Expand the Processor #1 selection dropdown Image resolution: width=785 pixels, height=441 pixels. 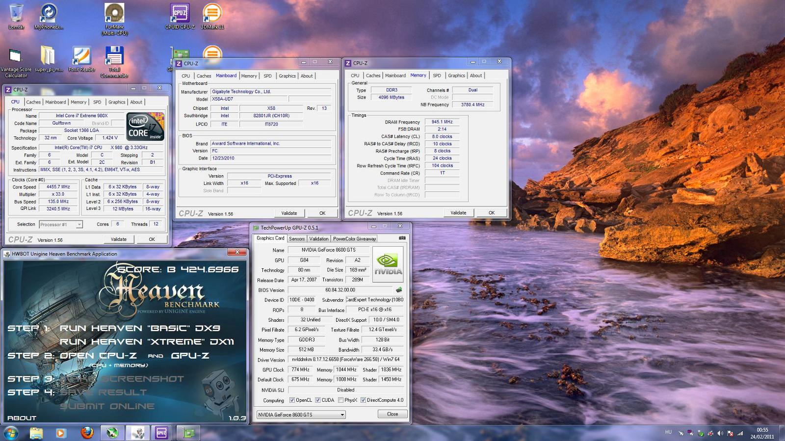(x=79, y=225)
